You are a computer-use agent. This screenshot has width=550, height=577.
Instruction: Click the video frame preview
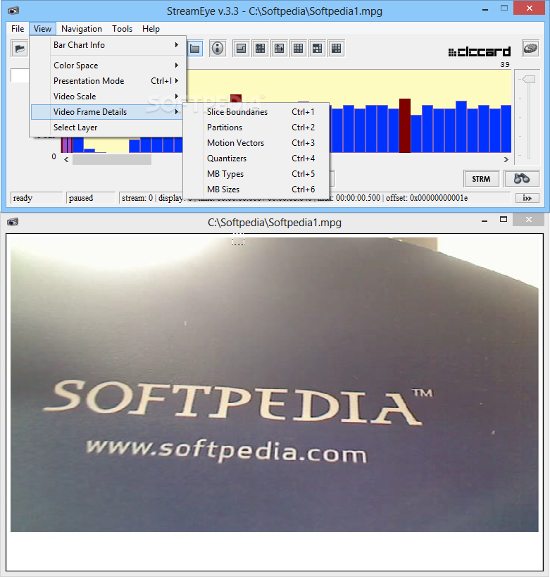click(275, 384)
